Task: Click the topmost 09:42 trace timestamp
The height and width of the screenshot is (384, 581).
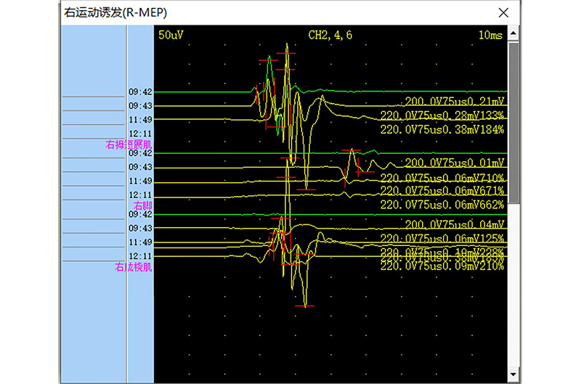Action: tap(140, 92)
